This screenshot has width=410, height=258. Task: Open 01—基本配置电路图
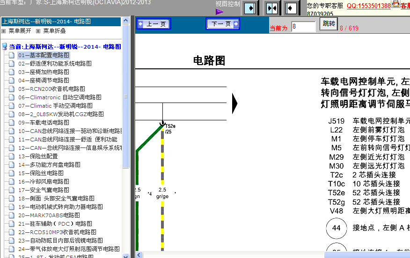(44, 55)
